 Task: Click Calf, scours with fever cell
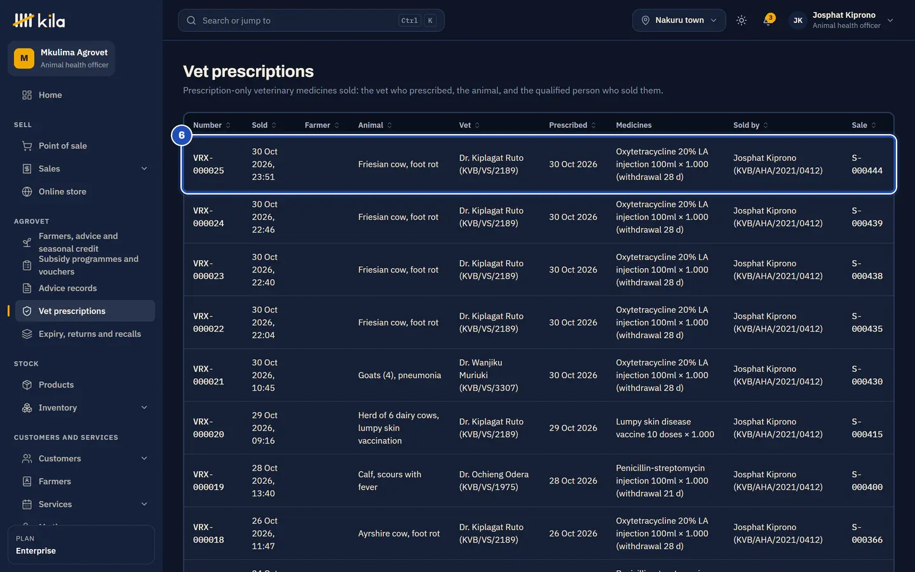[390, 480]
